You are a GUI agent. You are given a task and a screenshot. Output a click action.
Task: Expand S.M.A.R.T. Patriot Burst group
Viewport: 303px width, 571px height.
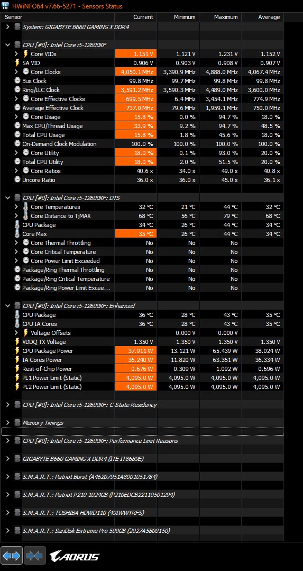click(x=7, y=477)
